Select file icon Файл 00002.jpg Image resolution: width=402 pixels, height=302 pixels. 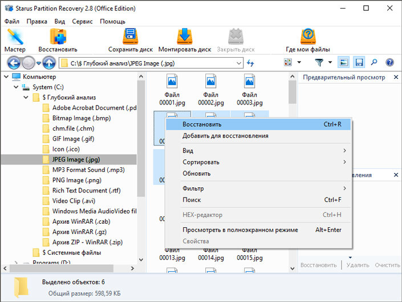point(211,81)
